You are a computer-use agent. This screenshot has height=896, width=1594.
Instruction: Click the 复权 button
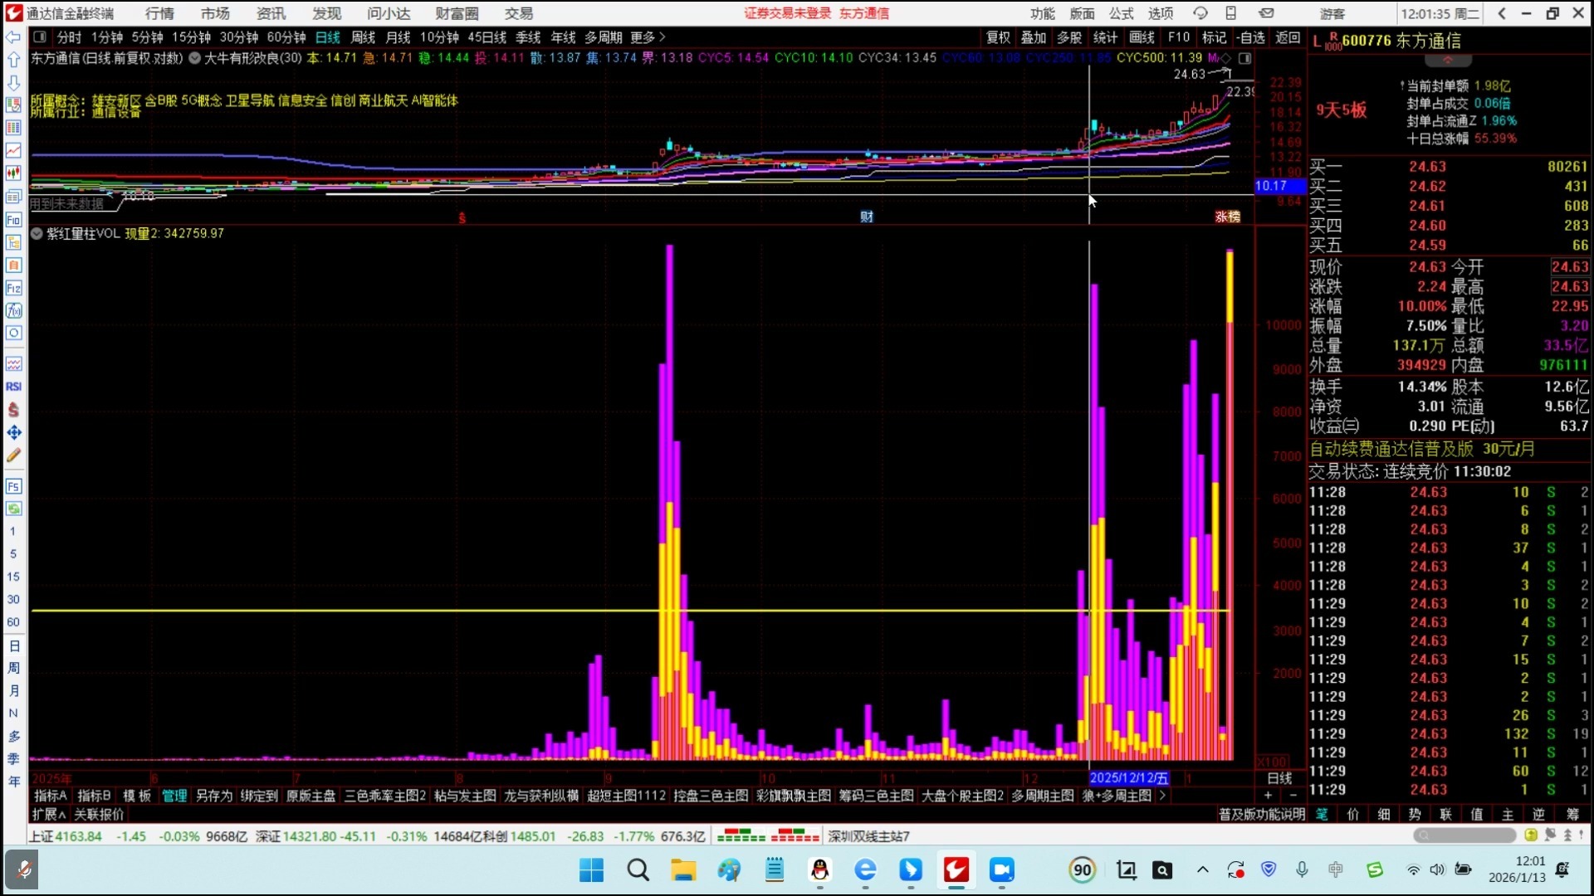click(998, 37)
